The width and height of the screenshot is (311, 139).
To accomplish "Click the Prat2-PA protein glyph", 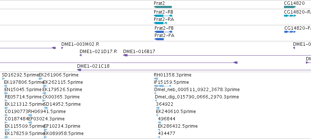I will click(159, 39).
